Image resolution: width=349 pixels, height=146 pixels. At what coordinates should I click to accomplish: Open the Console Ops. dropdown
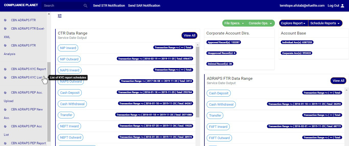(260, 23)
